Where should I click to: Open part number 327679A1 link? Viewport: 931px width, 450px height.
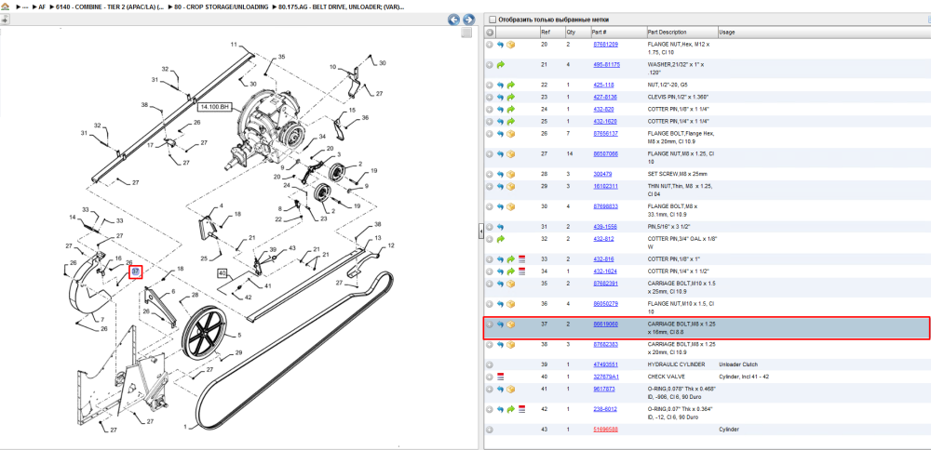tap(606, 377)
